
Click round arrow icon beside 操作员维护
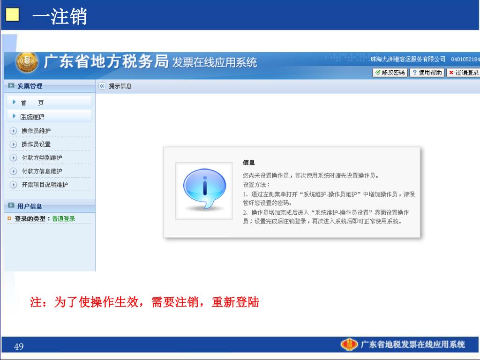pos(13,131)
